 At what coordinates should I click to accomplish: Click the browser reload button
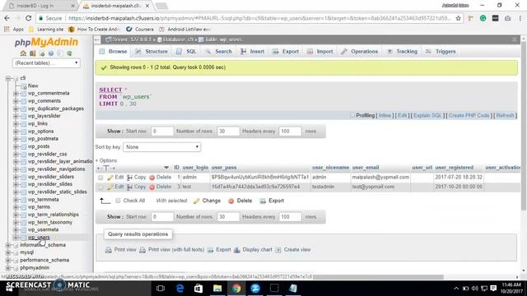click(x=29, y=18)
